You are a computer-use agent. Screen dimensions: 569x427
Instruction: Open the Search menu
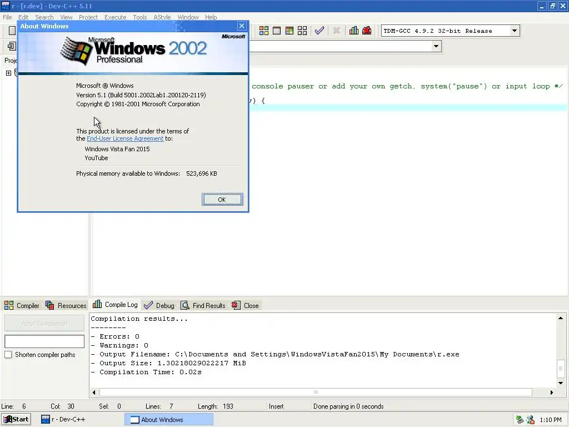click(x=44, y=17)
